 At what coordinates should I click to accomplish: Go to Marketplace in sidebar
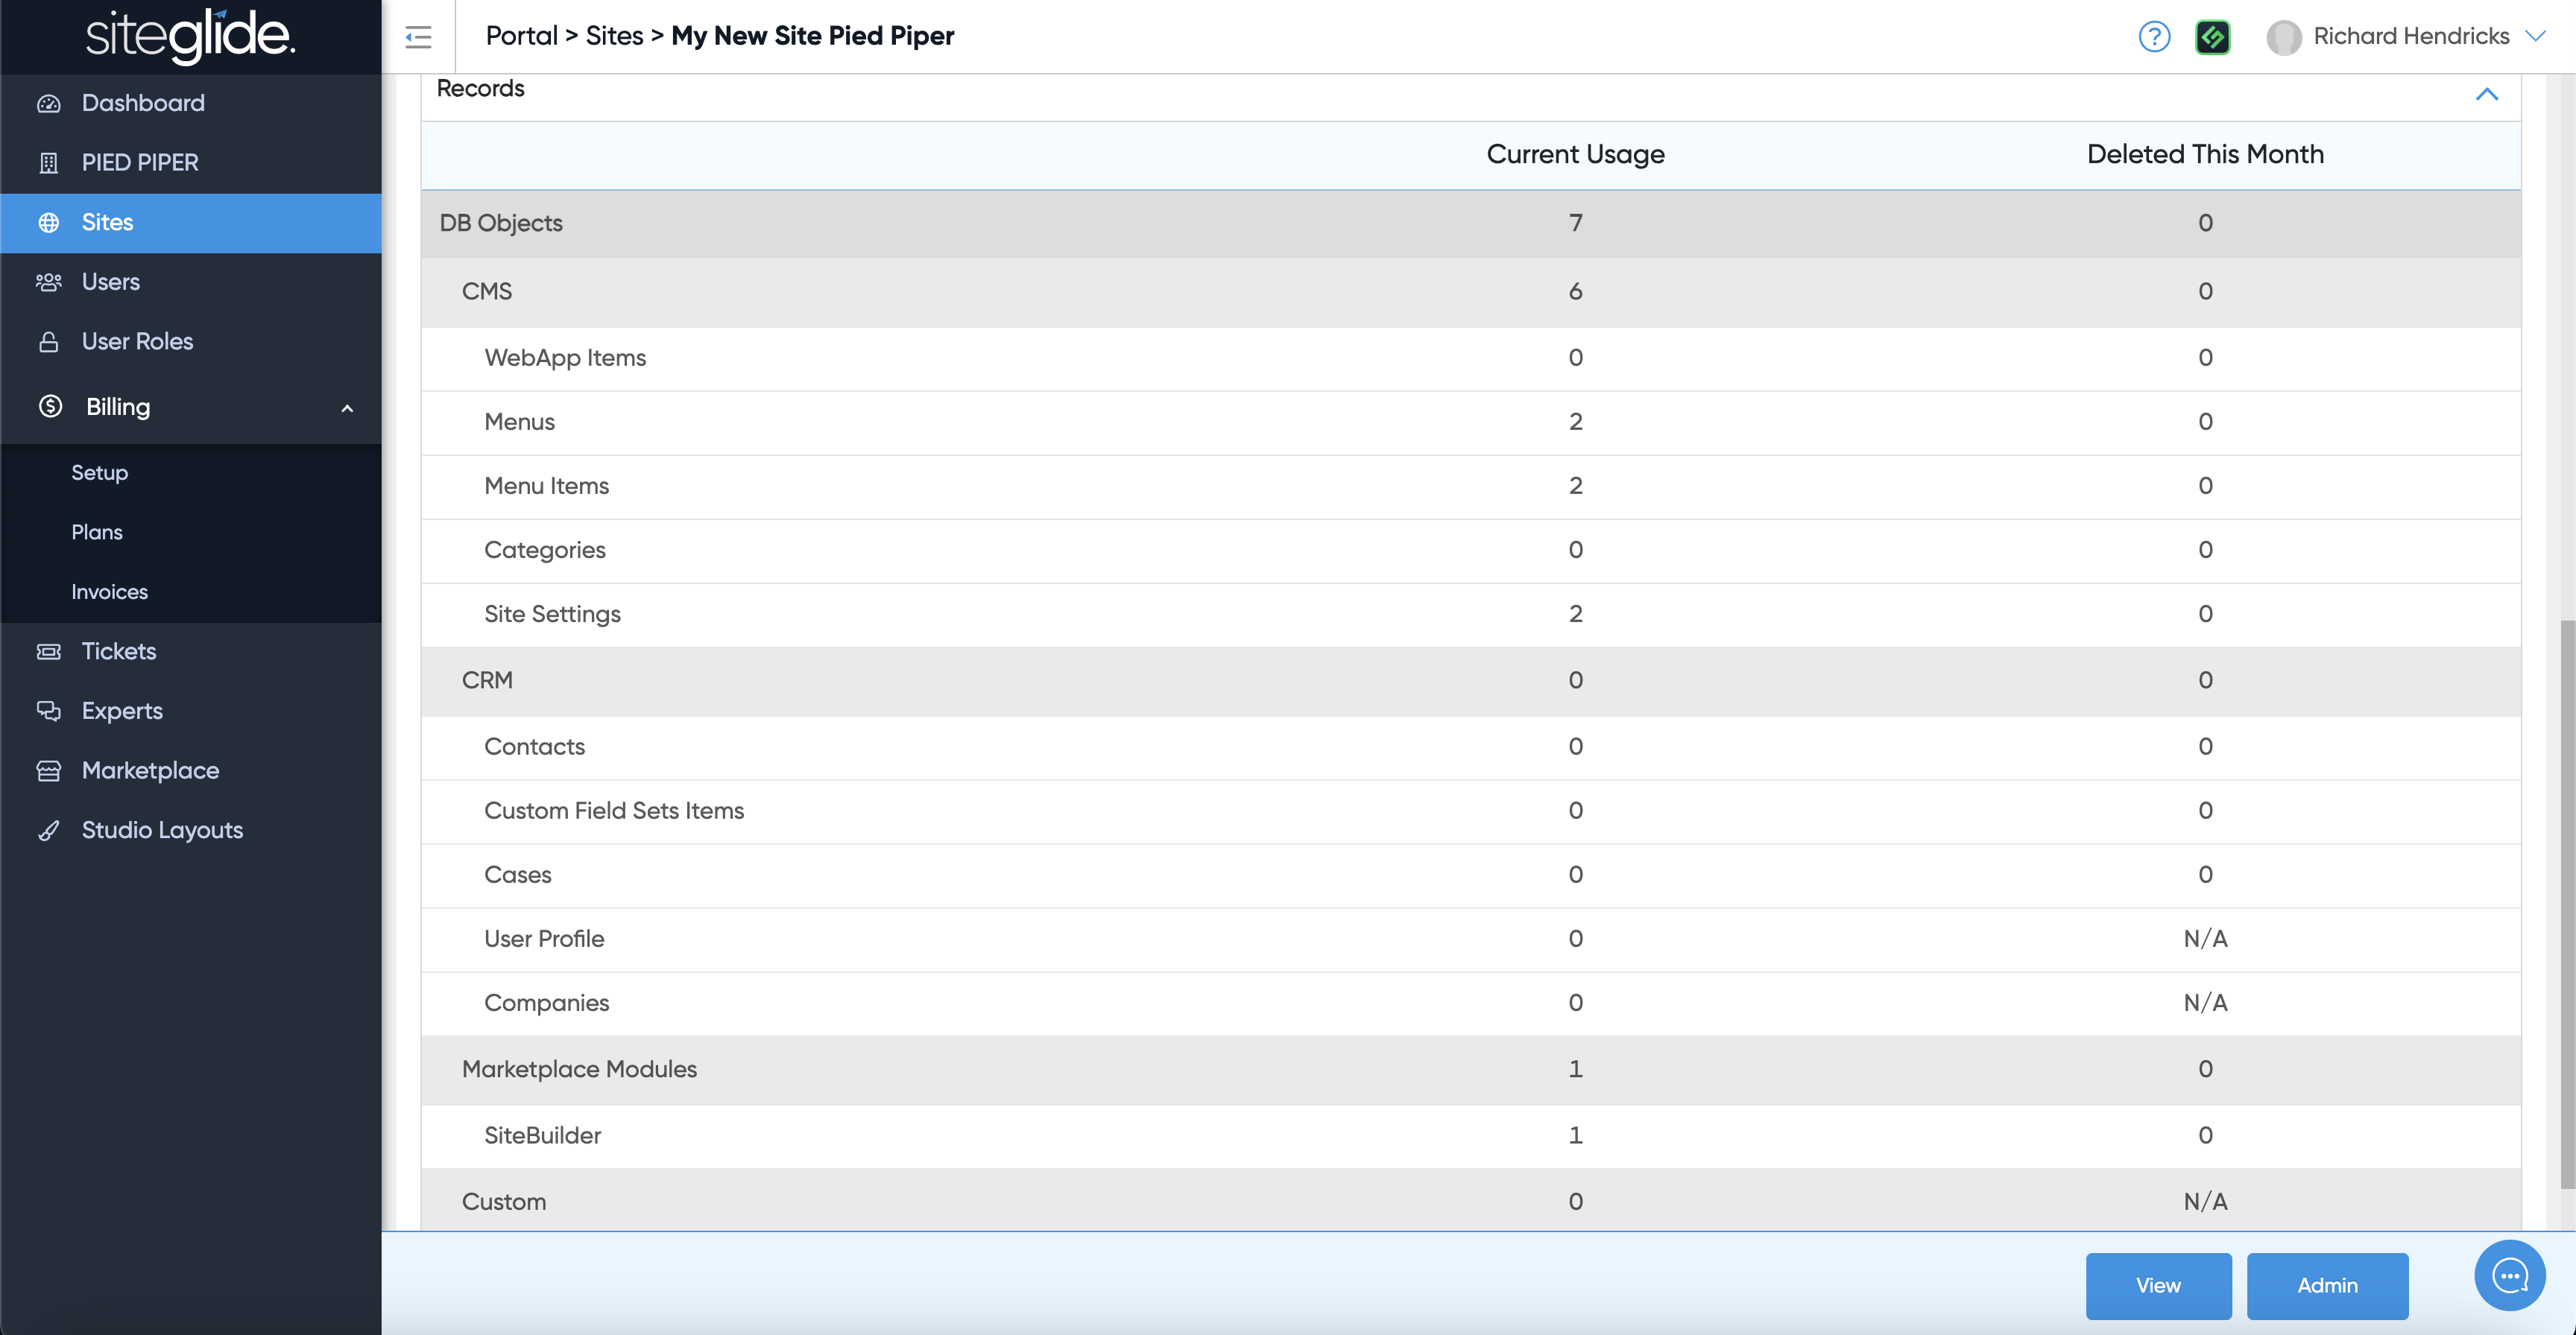[150, 770]
